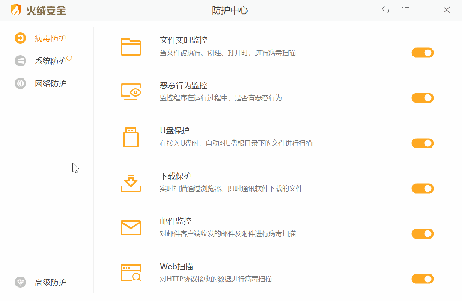Click the envelope icon for 邮件监控
462x301 pixels.
131,228
